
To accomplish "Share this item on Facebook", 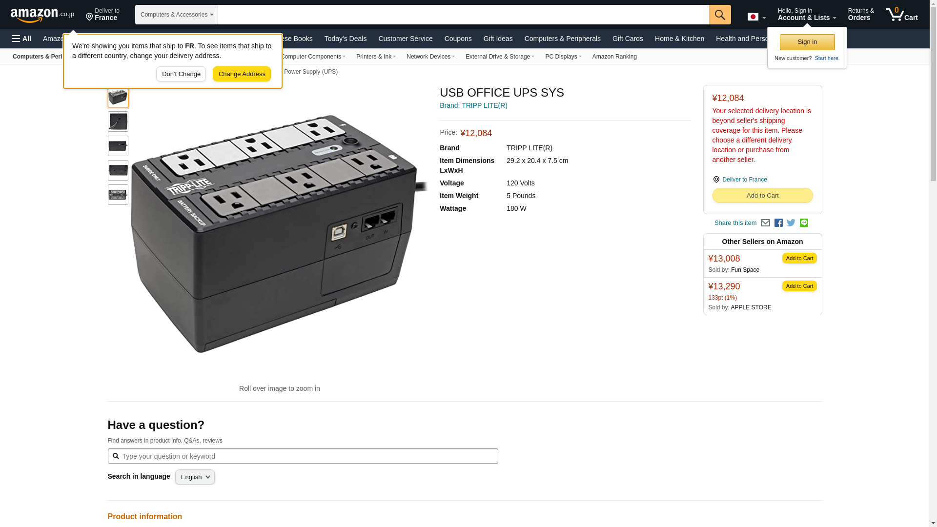I will pos(778,223).
